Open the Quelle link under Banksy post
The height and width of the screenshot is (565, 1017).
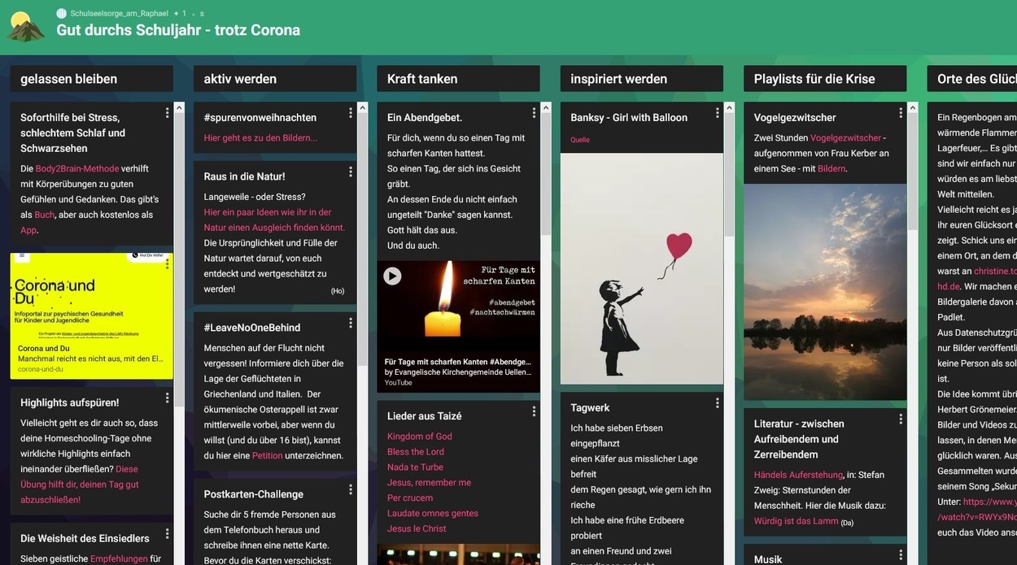580,140
